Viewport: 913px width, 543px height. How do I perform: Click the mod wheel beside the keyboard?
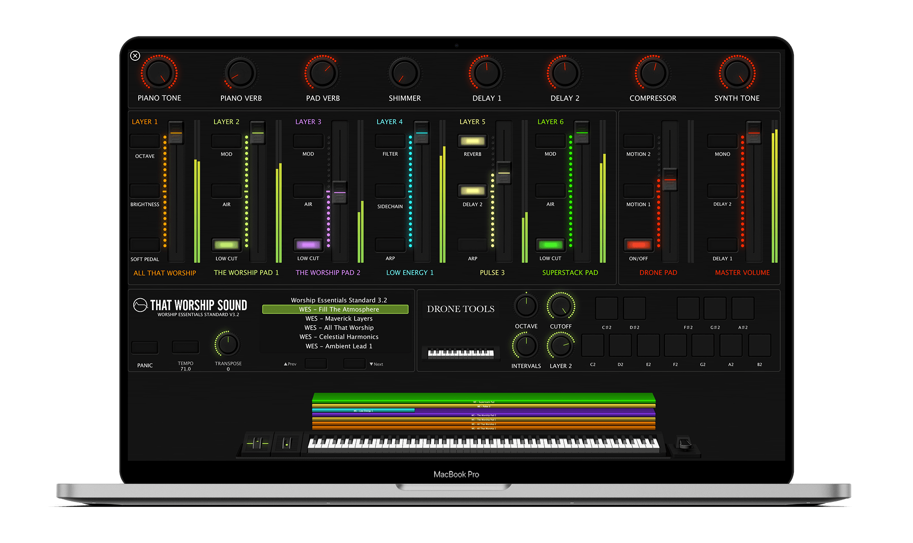287,443
